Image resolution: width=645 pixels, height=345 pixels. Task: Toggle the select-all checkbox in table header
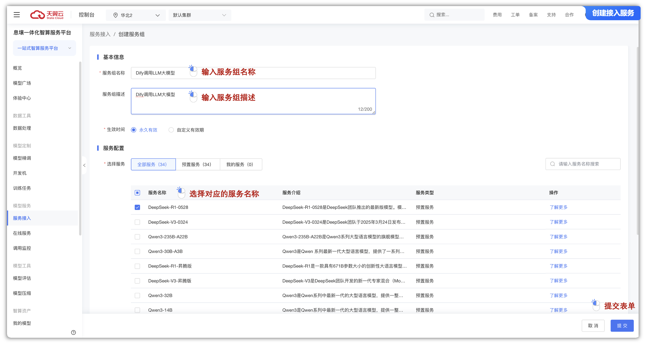point(137,193)
